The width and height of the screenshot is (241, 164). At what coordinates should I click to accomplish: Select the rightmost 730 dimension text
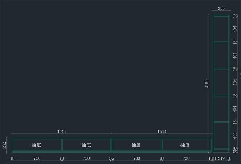pyautogui.click(x=186, y=158)
